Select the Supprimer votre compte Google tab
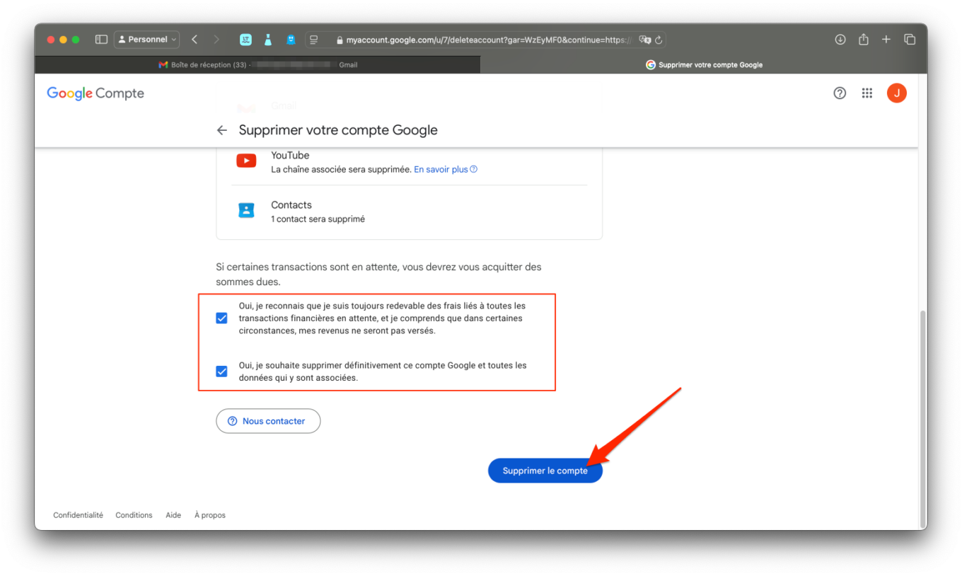 704,64
